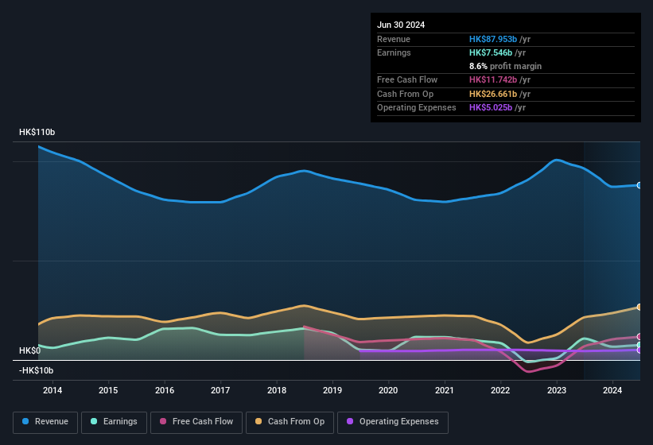Click the 2017 x-axis label
The height and width of the screenshot is (445, 653).
(220, 390)
